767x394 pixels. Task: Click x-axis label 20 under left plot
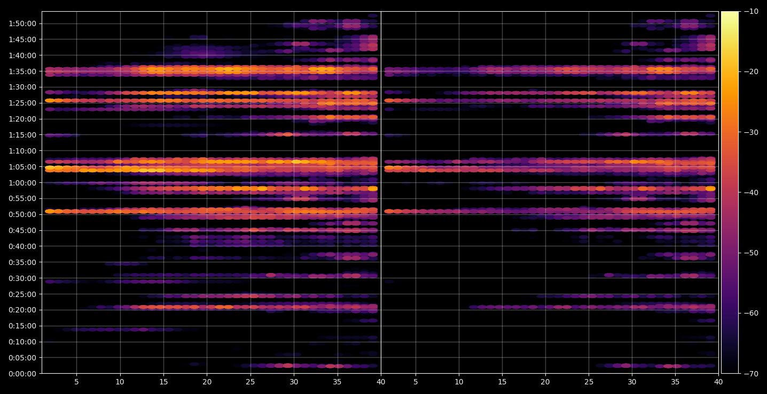coord(207,382)
